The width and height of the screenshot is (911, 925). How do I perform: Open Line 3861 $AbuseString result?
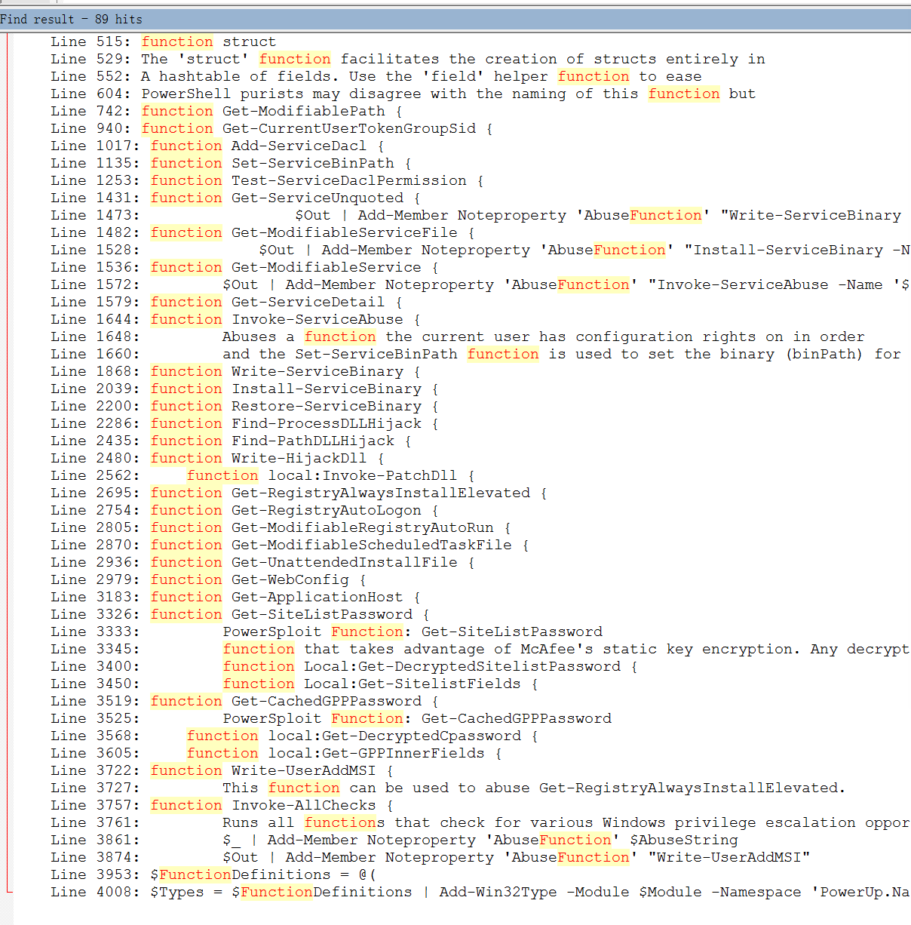(394, 840)
